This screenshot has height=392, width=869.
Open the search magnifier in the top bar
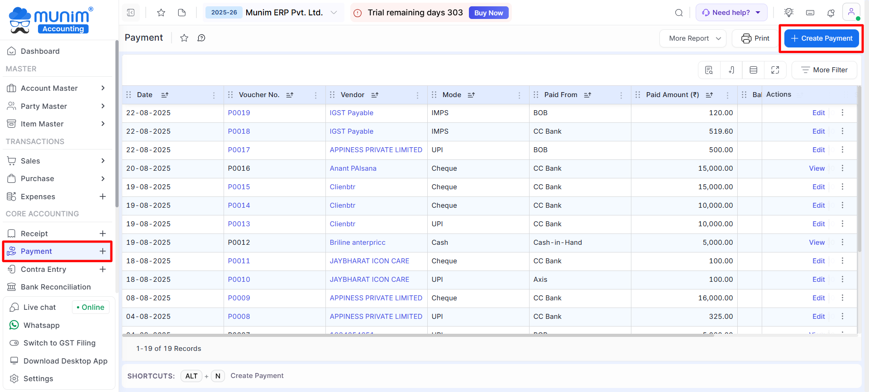tap(679, 13)
